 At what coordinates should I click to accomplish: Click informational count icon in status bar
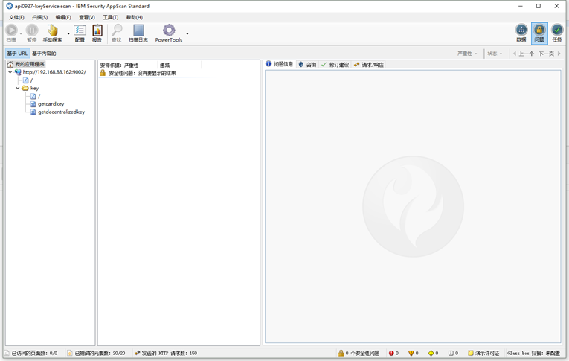pyautogui.click(x=453, y=353)
